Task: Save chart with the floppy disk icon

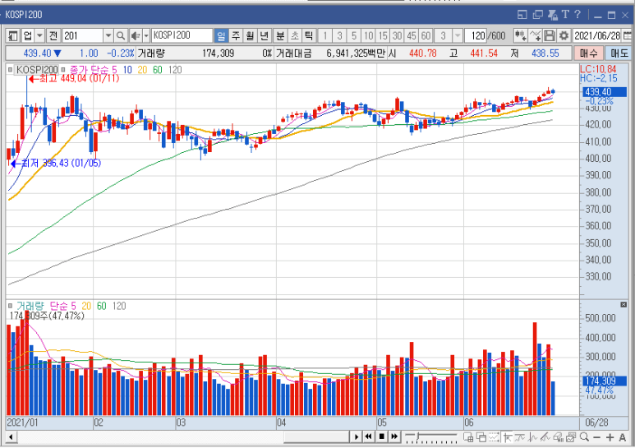Action: coord(549,35)
